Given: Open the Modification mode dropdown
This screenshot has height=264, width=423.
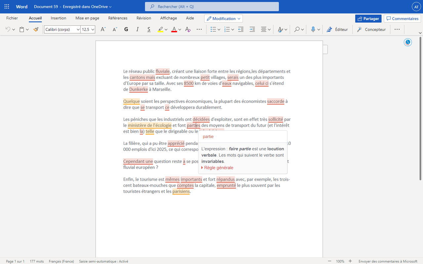Looking at the screenshot, I should coord(223,18).
